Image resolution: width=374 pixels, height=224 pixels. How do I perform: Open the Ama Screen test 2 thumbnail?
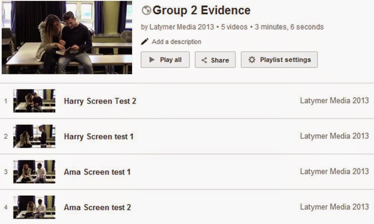point(34,207)
